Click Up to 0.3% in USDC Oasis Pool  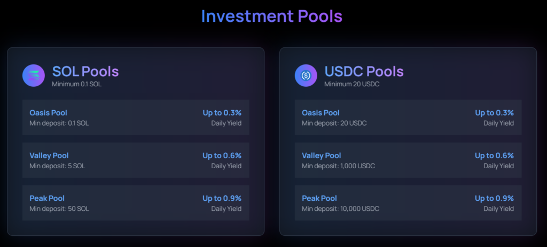point(494,113)
